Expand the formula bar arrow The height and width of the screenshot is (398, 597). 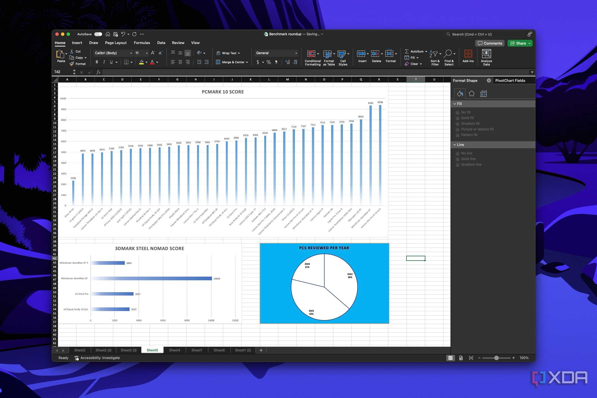tap(532, 72)
